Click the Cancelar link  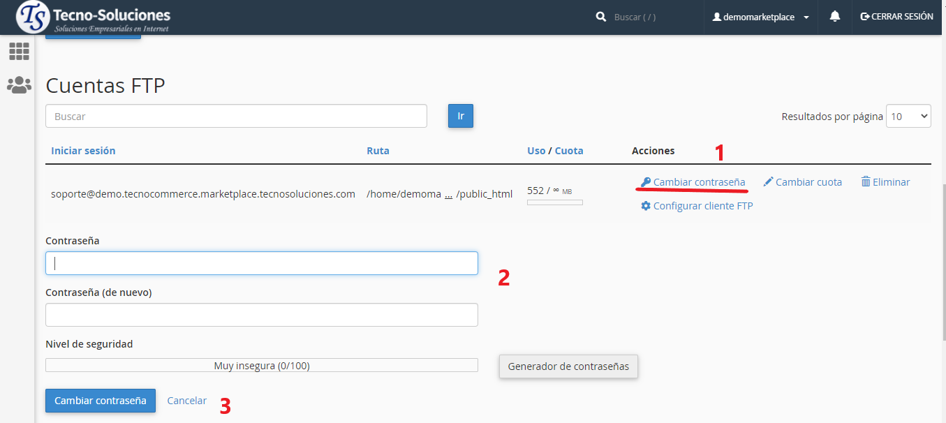[x=187, y=401]
